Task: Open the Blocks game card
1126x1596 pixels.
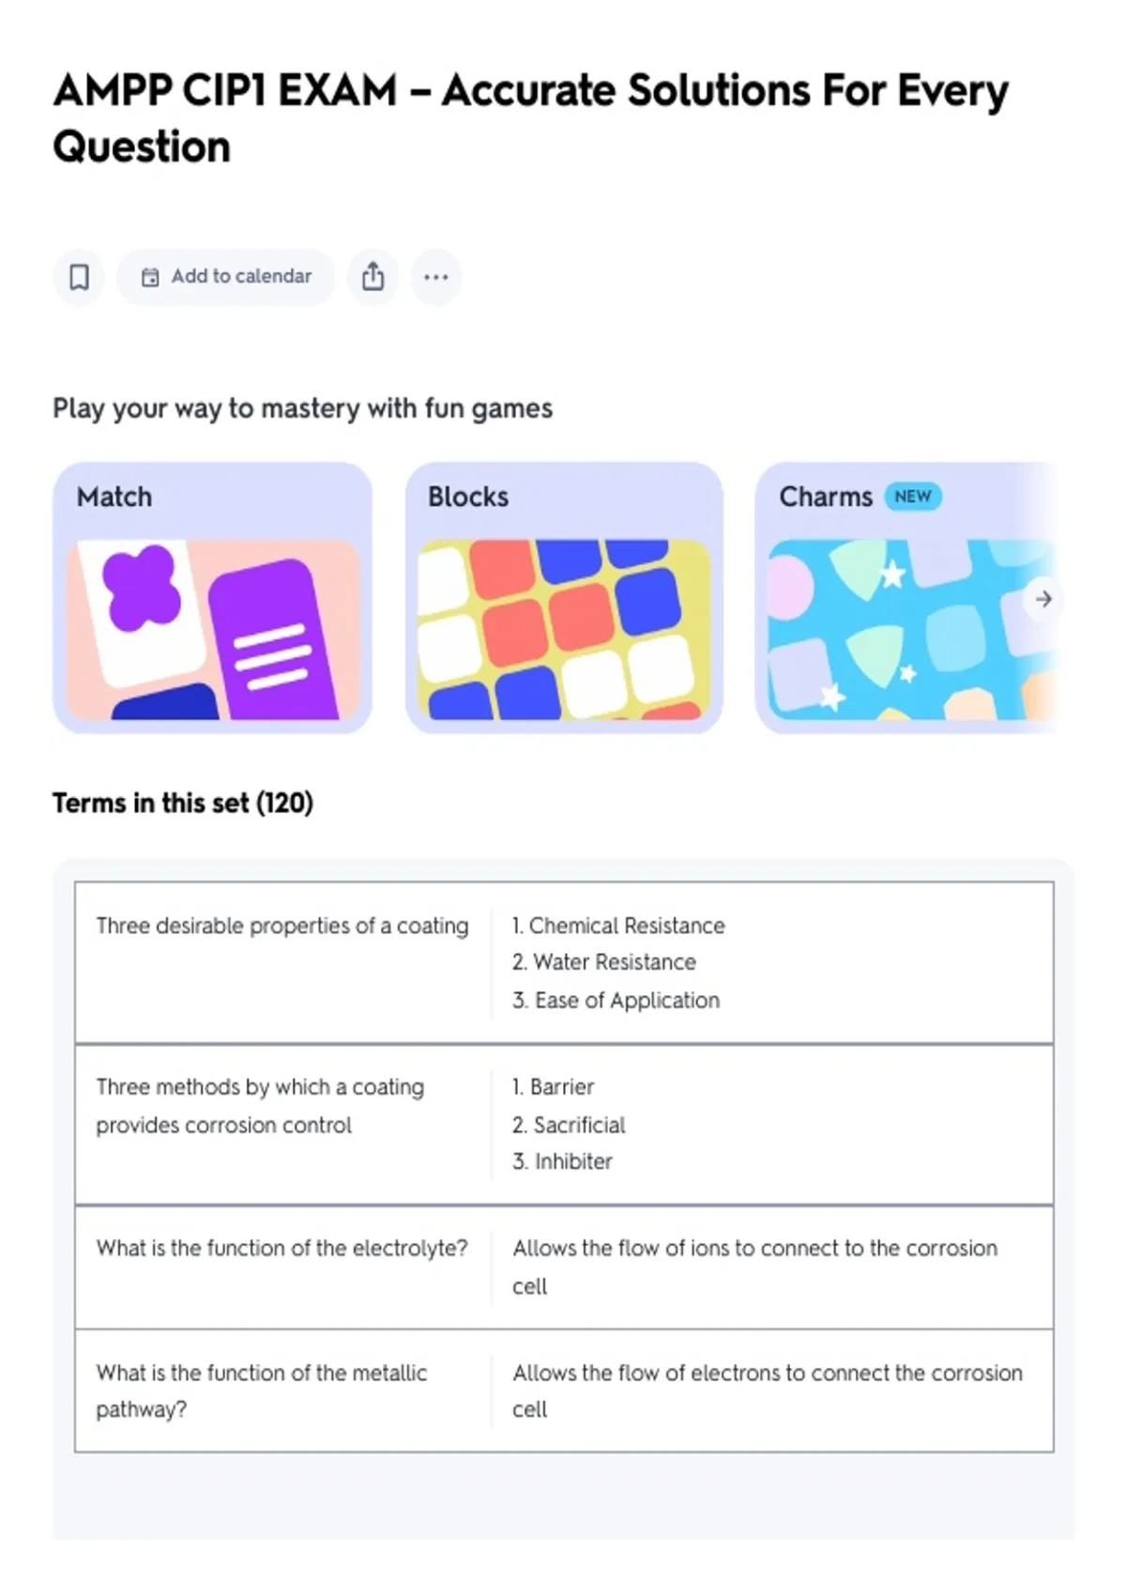Action: pyautogui.click(x=564, y=597)
